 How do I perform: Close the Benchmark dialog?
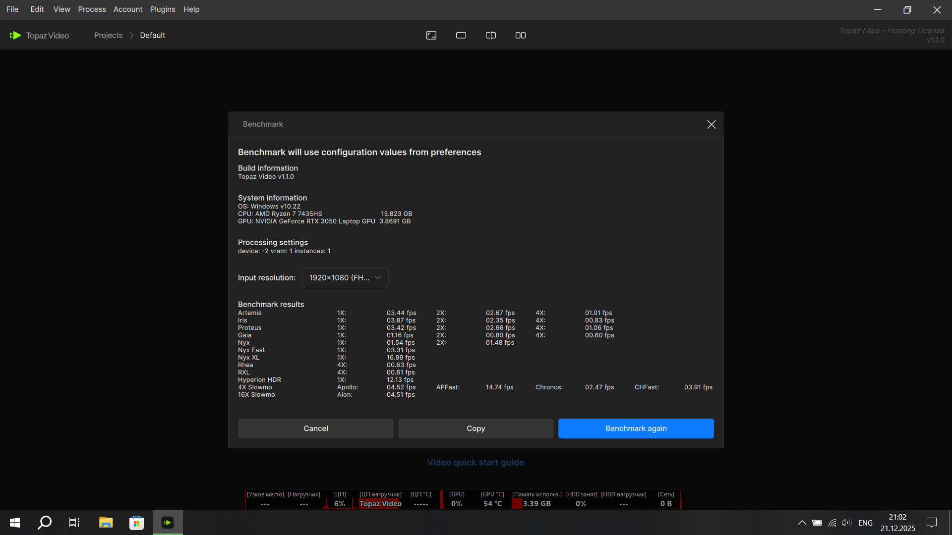tap(711, 124)
